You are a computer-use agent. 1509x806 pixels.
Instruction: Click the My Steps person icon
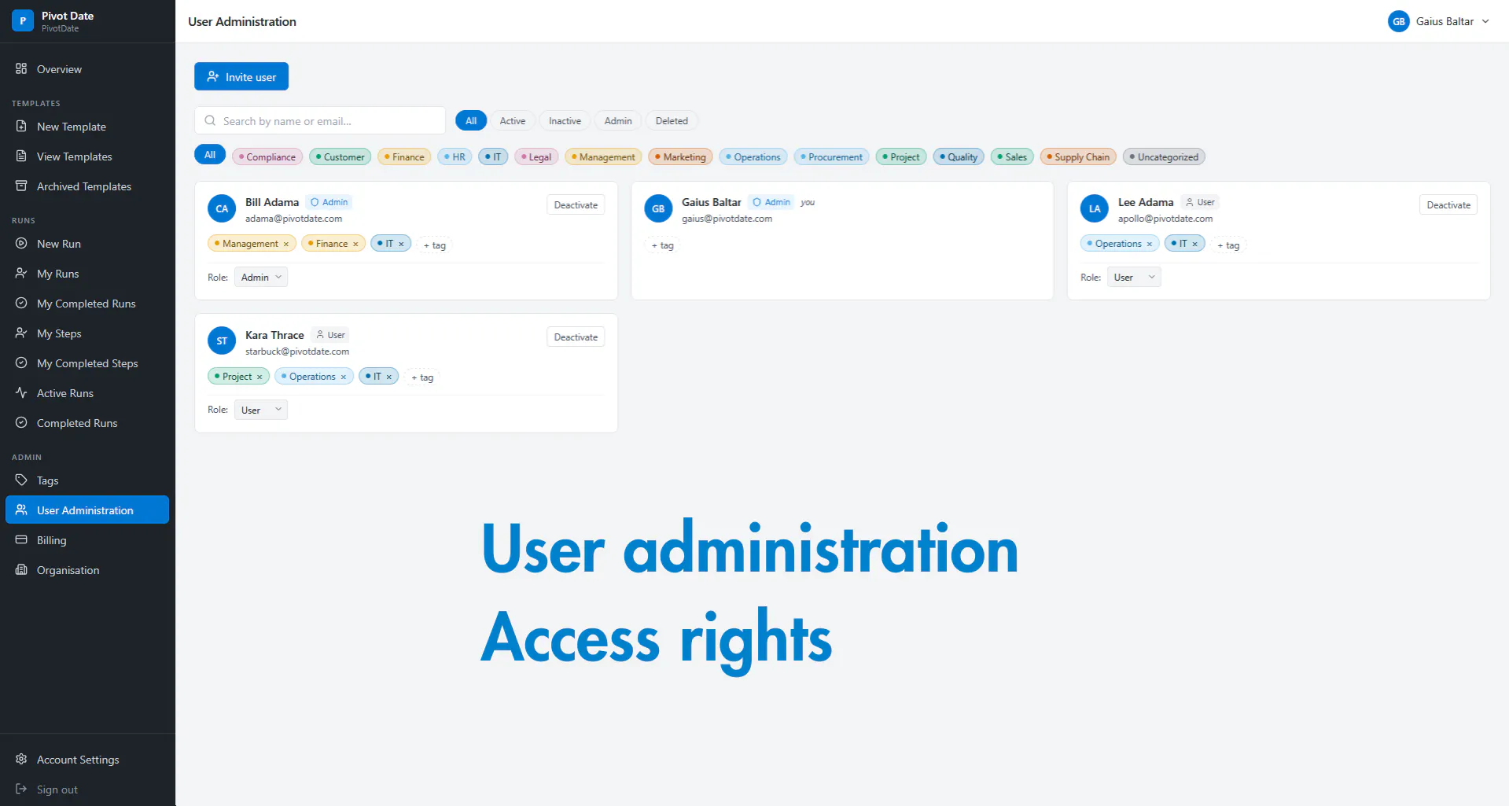point(21,333)
